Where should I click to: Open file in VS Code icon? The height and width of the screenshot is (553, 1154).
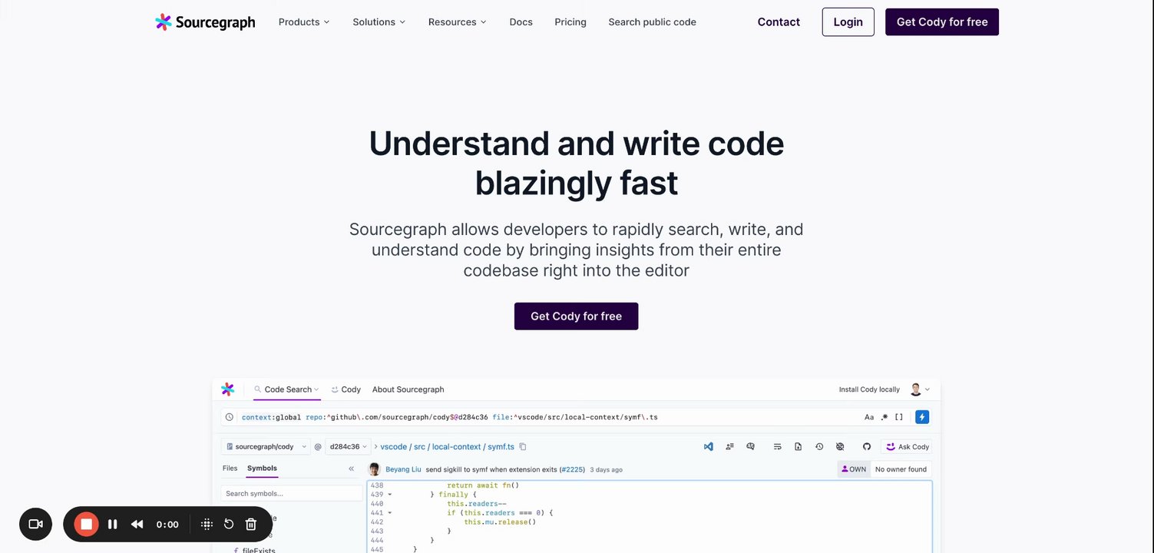coord(709,446)
